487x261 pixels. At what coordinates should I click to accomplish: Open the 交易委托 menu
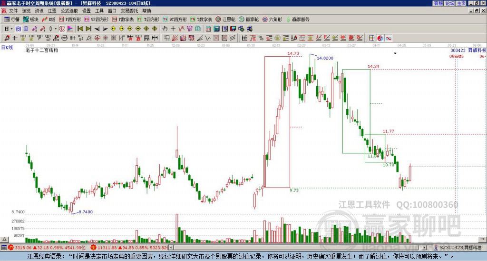pos(129,11)
